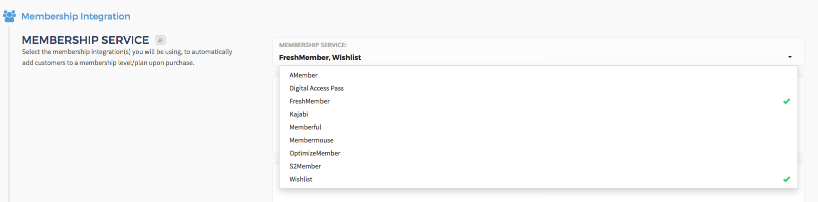This screenshot has width=818, height=202.
Task: Deselect FreshMember in the dropdown list
Action: point(538,101)
